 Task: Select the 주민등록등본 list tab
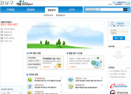[34, 58]
